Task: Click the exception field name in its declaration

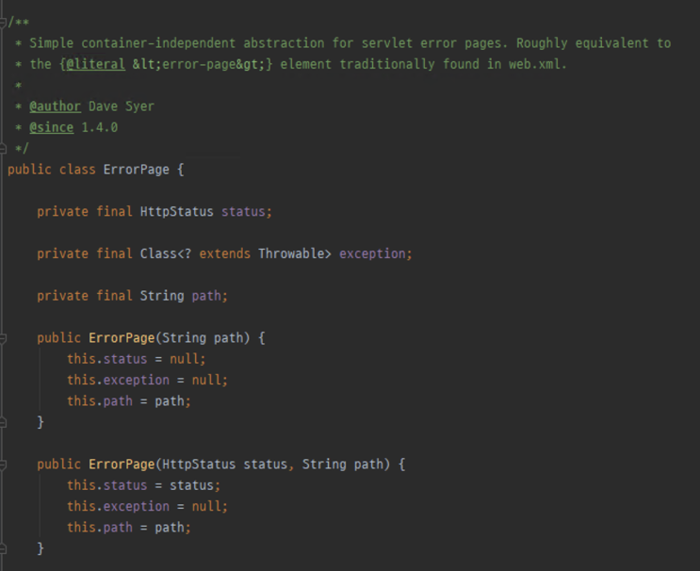Action: pyautogui.click(x=374, y=253)
